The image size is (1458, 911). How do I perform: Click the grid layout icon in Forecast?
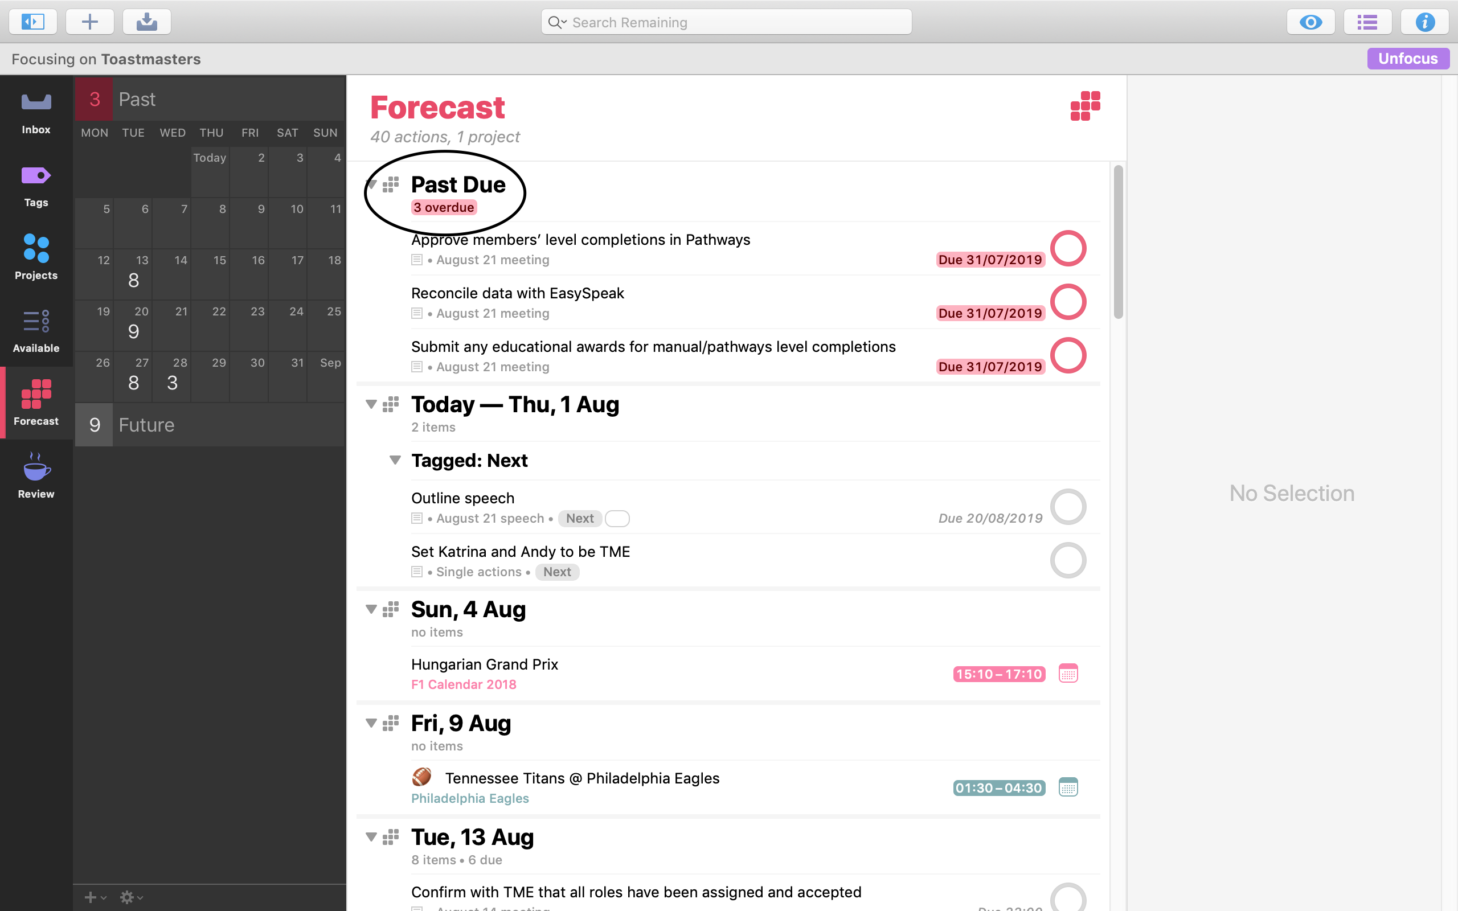coord(1084,107)
